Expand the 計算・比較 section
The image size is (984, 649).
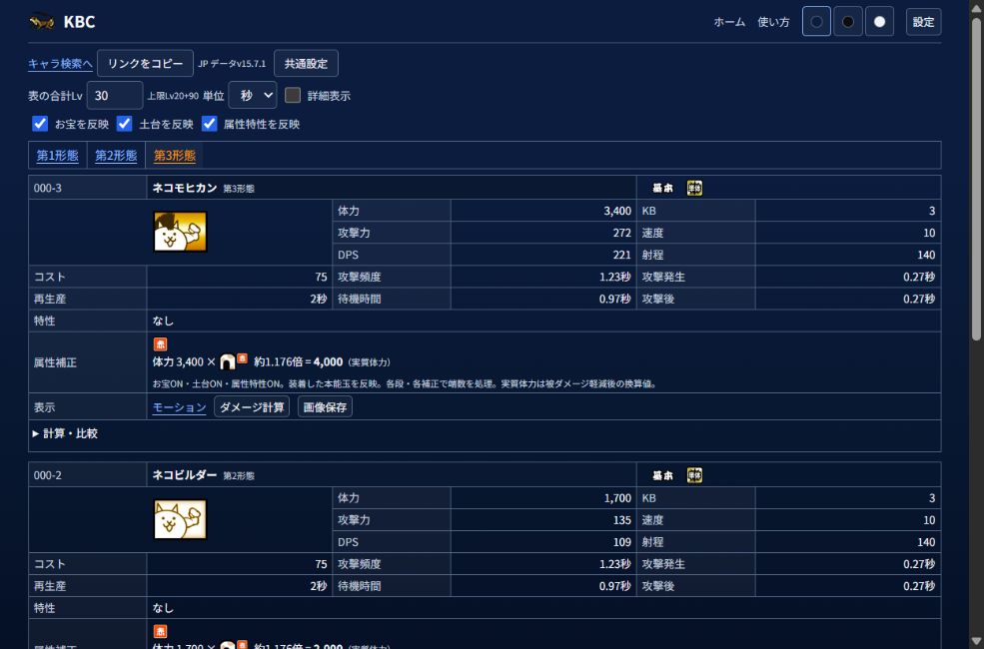(x=65, y=433)
